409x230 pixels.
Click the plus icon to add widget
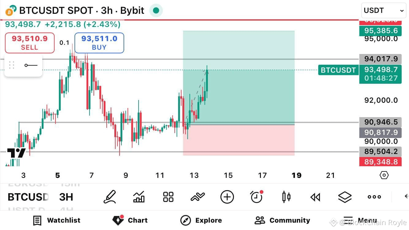[x=227, y=197]
